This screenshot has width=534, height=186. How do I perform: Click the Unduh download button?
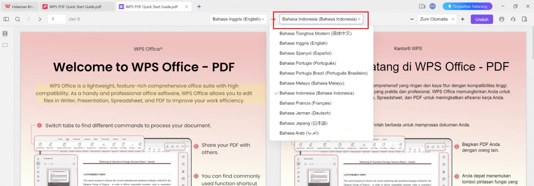click(481, 19)
